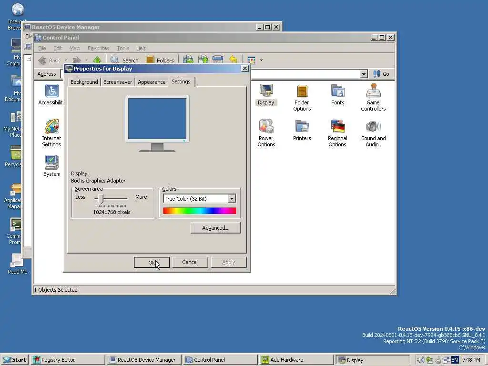Open the Folder Options icon
Viewport: 488px width, 366px height.
coord(302,98)
